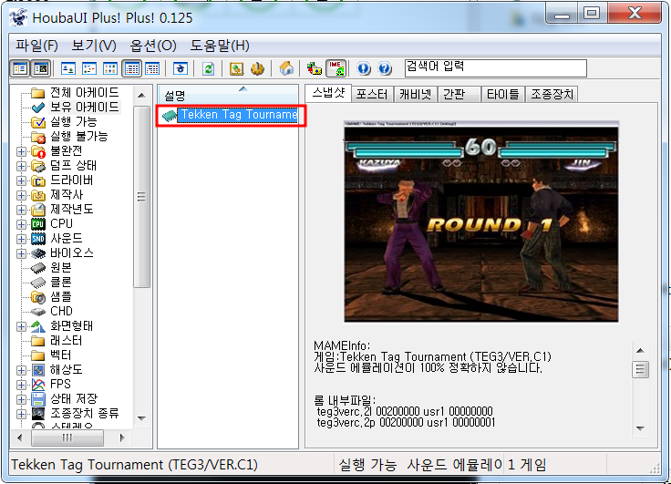The height and width of the screenshot is (484, 671).
Task: Switch to list view mode
Action: pos(110,68)
